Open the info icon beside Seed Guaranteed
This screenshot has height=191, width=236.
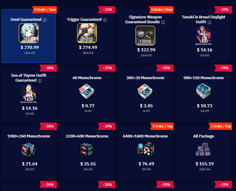pos(45,20)
